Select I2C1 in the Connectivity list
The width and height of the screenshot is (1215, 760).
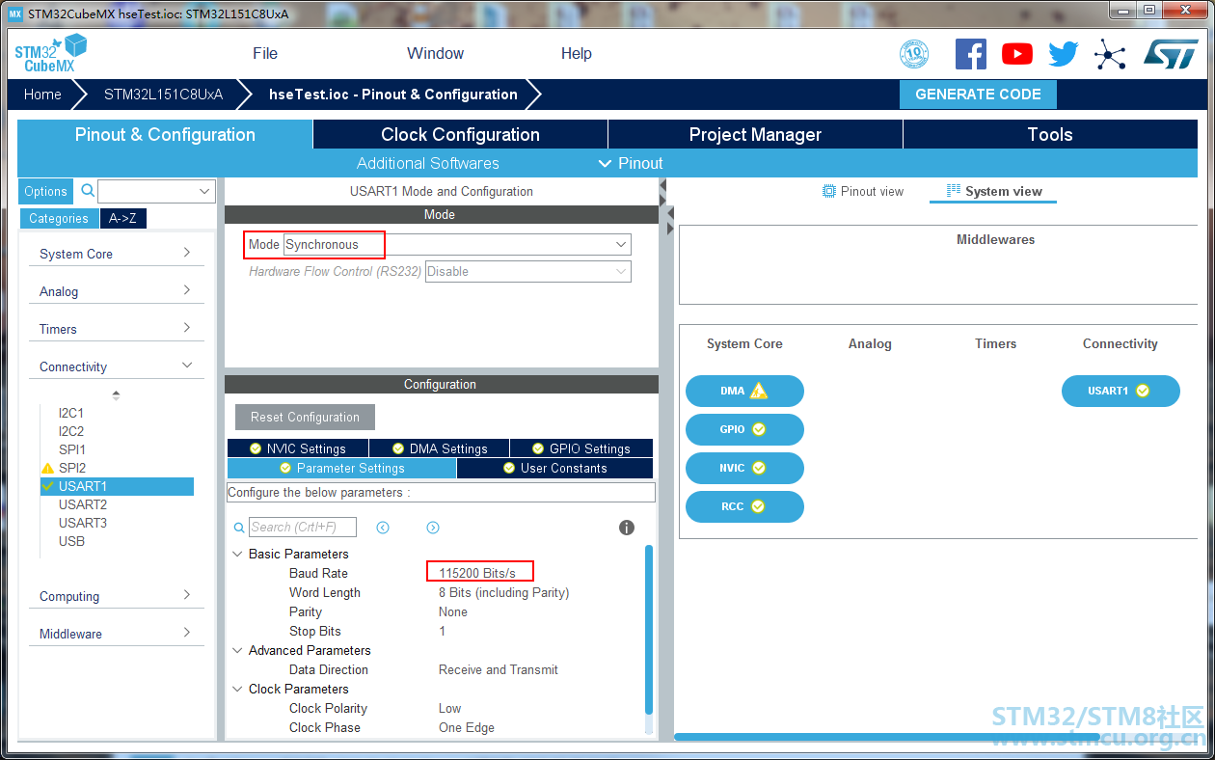coord(71,413)
